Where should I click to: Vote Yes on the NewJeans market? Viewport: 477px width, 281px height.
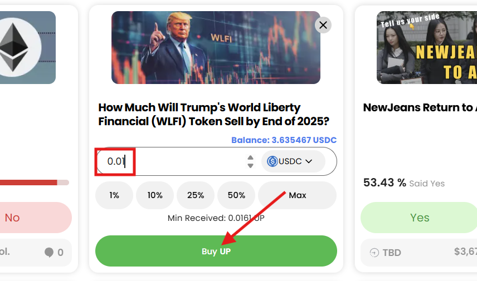pyautogui.click(x=419, y=218)
